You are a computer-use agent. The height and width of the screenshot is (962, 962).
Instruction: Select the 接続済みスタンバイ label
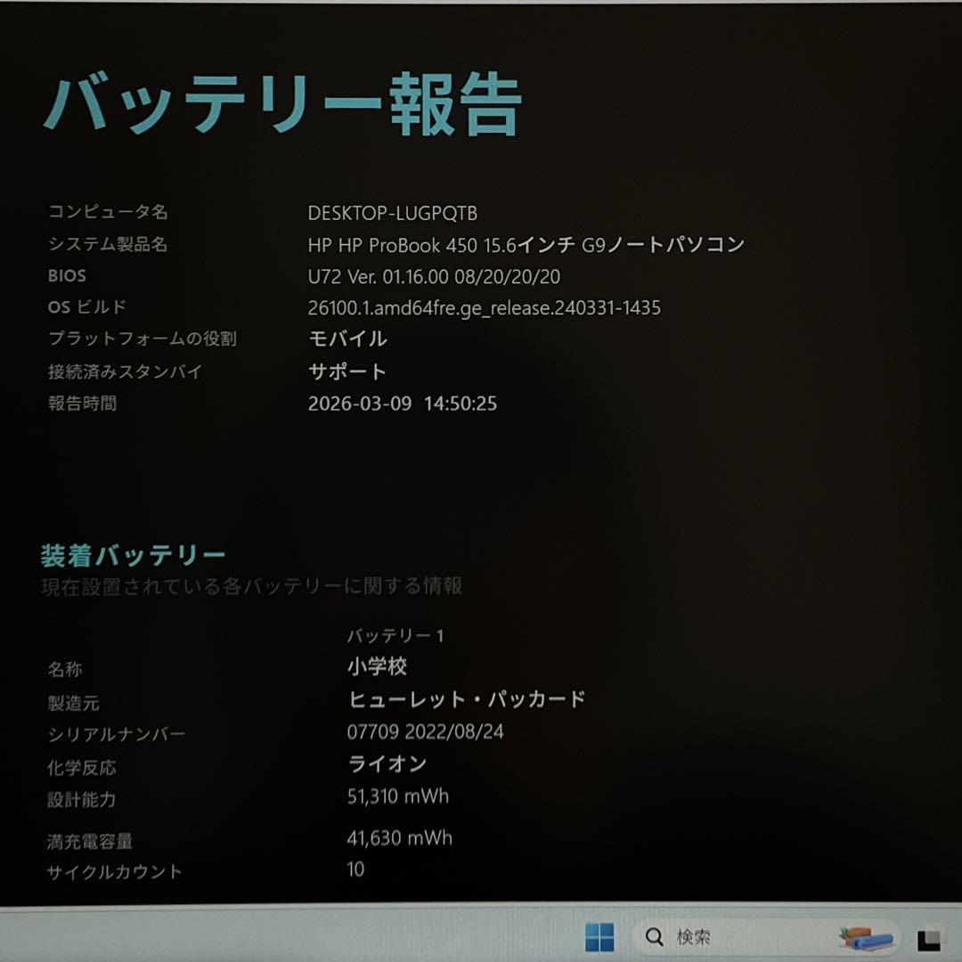[x=126, y=371]
